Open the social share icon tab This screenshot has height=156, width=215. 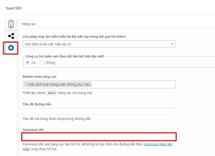coord(11,36)
